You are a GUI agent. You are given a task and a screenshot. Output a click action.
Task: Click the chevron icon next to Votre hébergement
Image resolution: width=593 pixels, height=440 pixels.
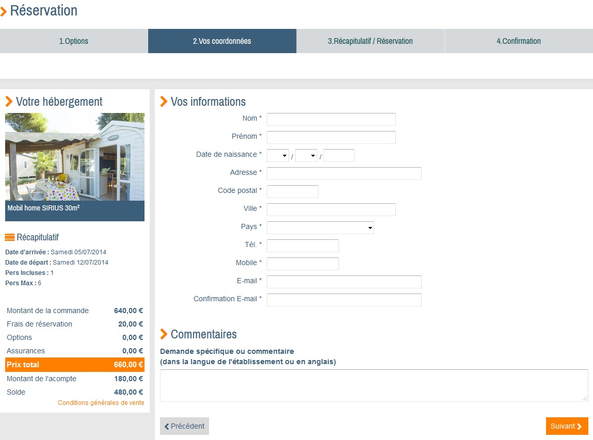9,101
